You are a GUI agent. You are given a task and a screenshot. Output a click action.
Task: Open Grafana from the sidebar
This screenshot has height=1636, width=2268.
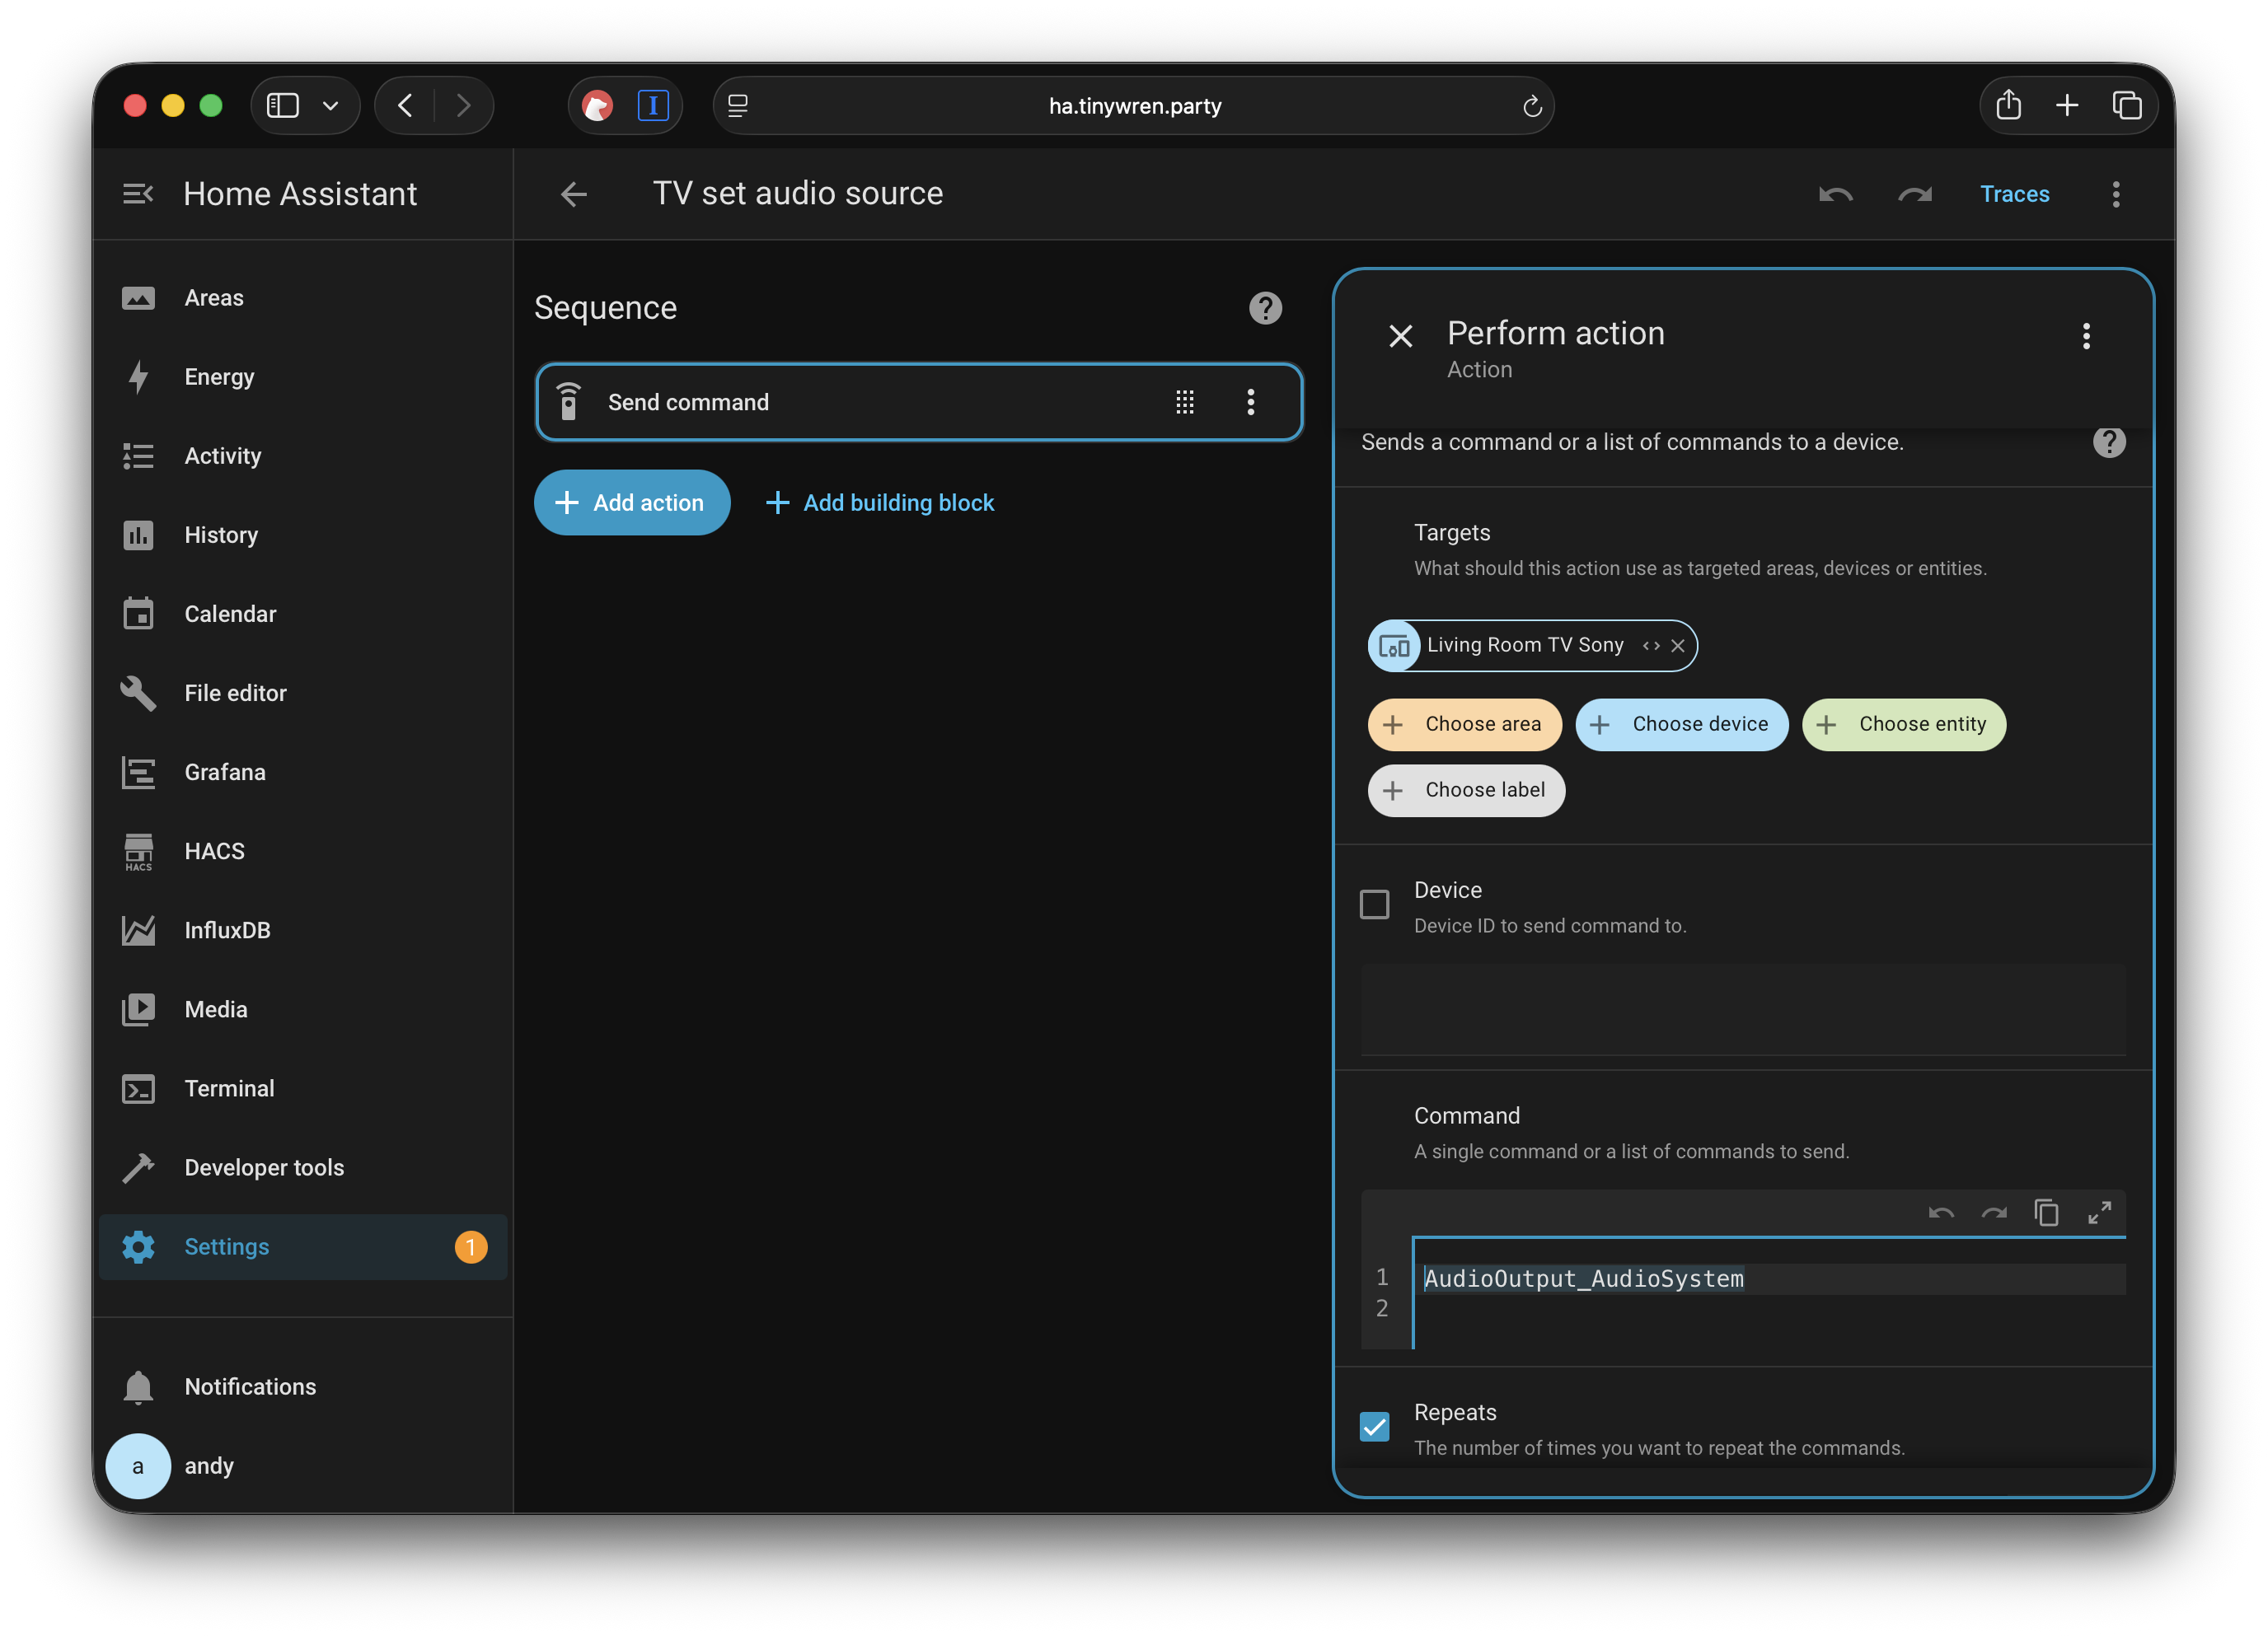click(223, 772)
